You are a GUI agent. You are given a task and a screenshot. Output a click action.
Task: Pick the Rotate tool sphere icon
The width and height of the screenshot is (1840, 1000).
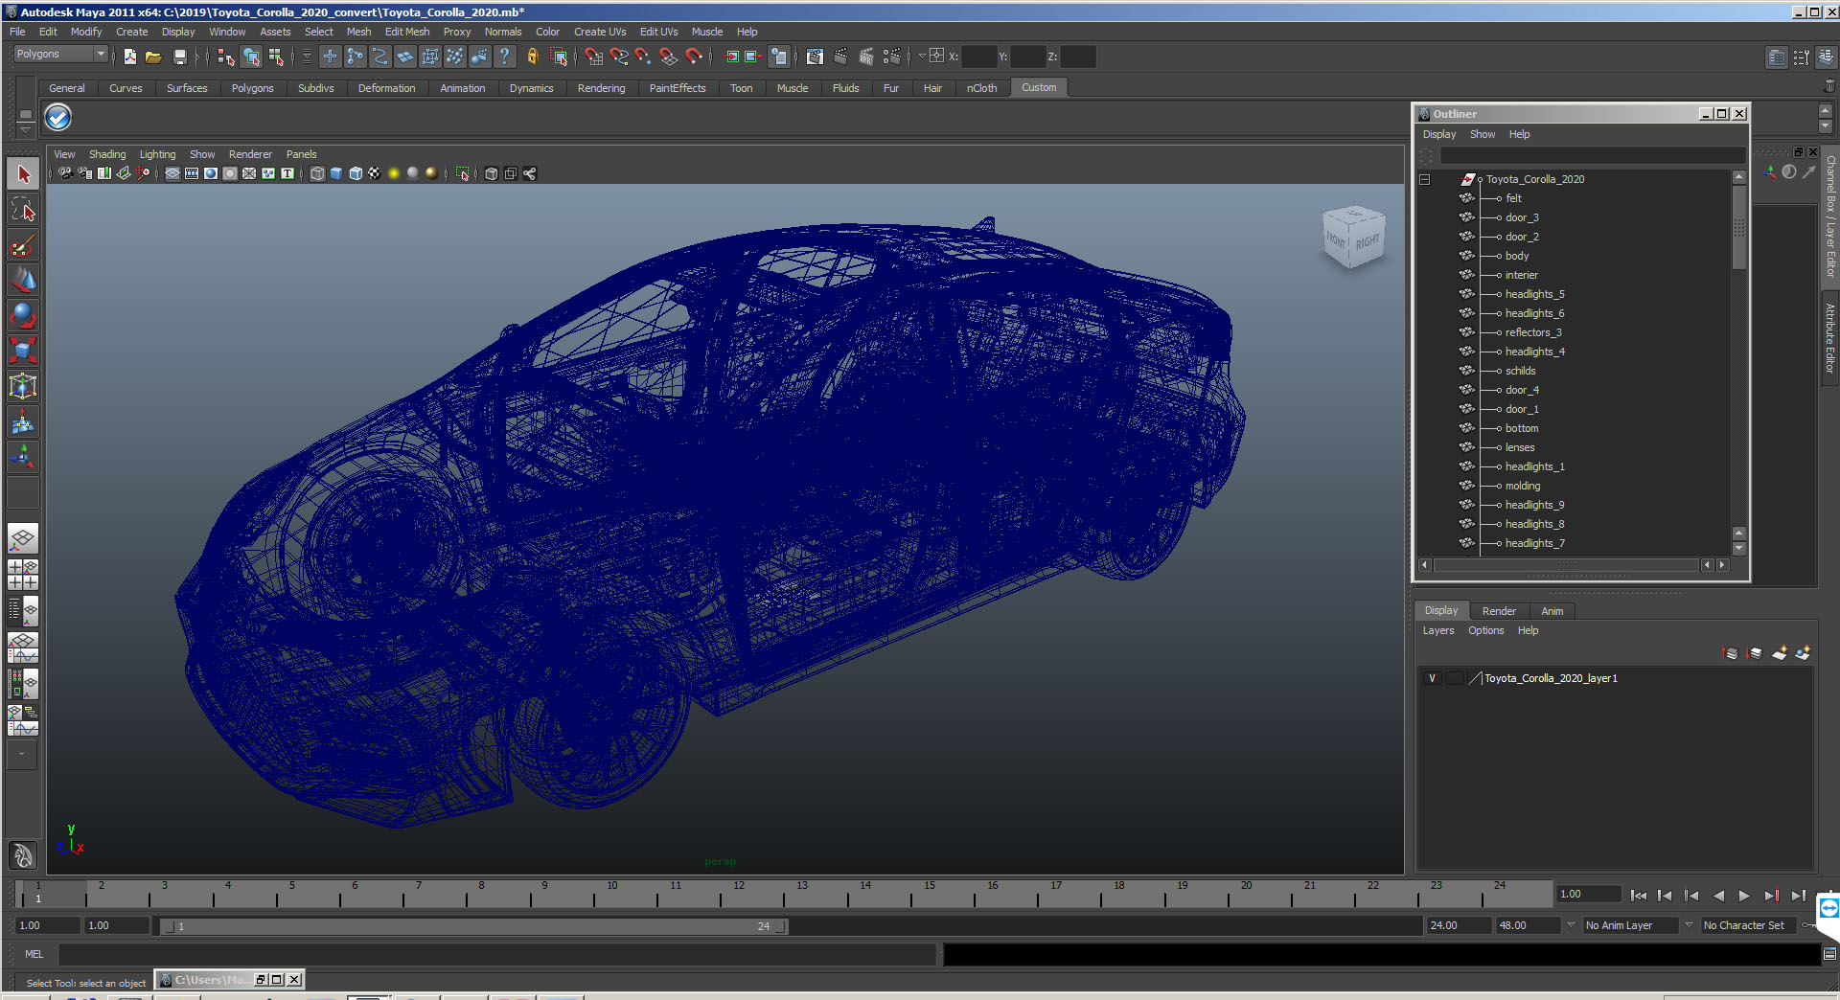pos(23,315)
